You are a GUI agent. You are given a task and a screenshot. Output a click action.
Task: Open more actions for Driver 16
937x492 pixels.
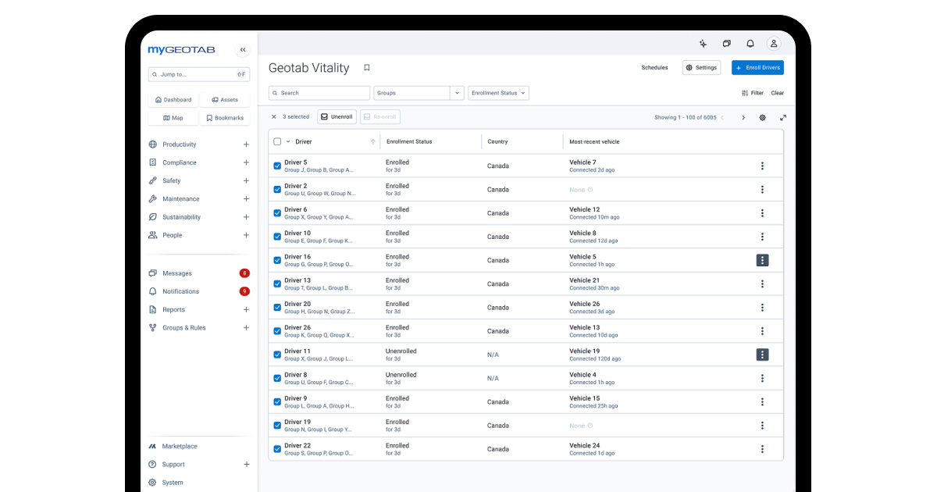coord(762,260)
